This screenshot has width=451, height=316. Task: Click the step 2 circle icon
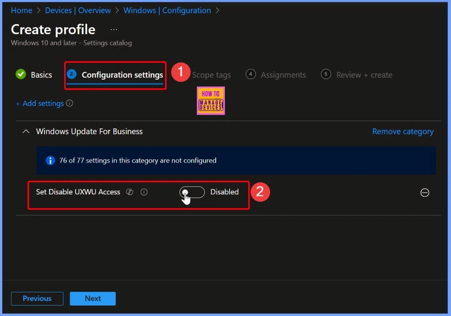pyautogui.click(x=72, y=74)
